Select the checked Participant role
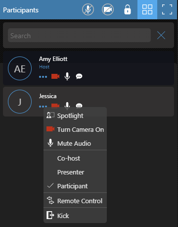178x227 pixels. 75,186
